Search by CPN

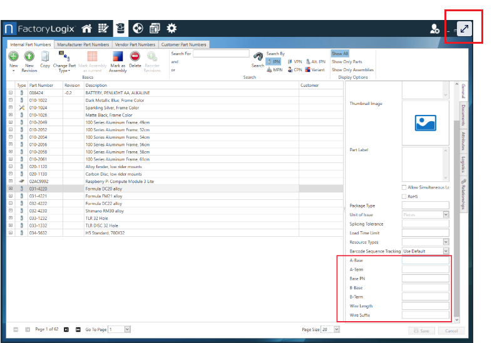click(295, 69)
